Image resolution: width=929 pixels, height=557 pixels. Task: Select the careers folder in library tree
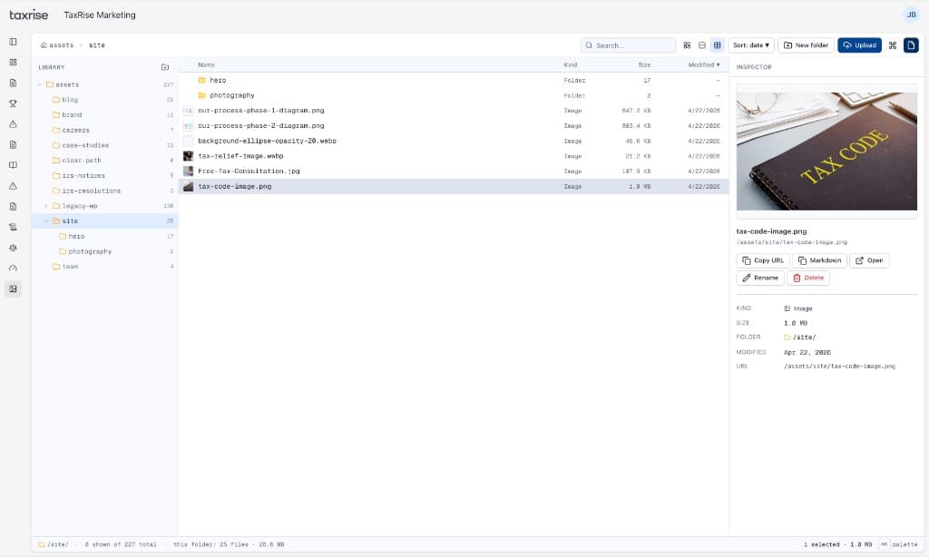pos(104,130)
